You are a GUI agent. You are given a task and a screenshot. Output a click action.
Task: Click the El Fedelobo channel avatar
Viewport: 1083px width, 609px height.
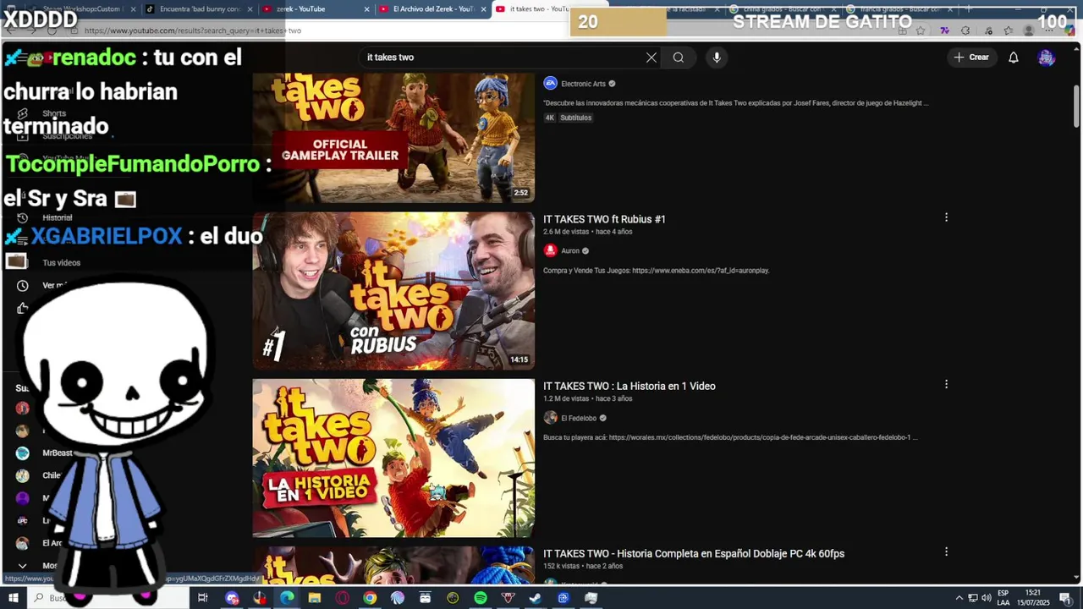coord(550,418)
